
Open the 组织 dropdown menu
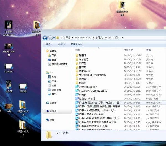49,44
